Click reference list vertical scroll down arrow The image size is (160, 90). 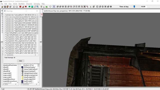(x=38, y=82)
